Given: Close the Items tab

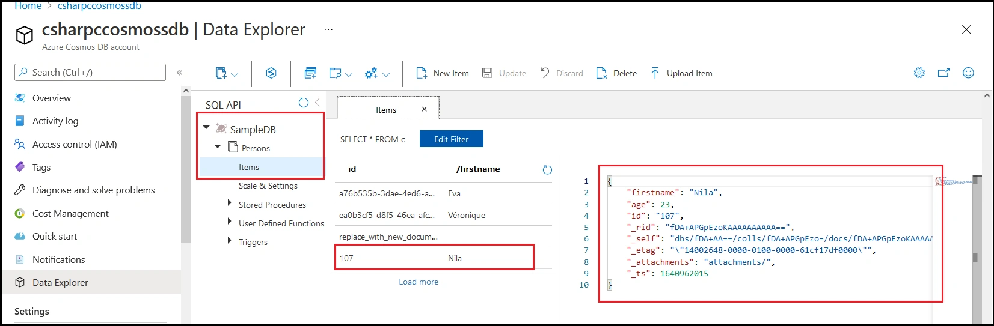Looking at the screenshot, I should (x=425, y=109).
